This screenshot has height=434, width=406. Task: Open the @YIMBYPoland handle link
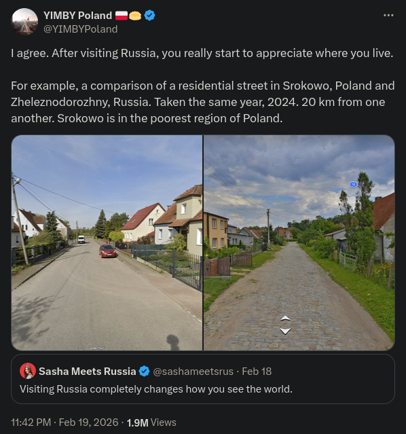coord(81,29)
